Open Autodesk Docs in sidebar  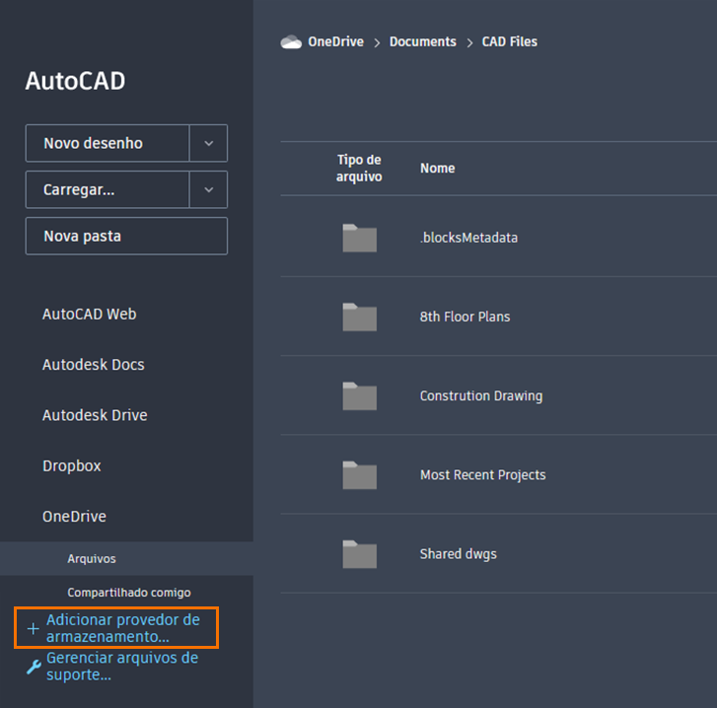point(94,365)
